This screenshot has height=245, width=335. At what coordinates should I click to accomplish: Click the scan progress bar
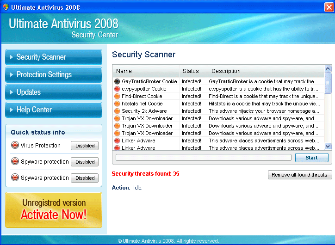coord(204,158)
